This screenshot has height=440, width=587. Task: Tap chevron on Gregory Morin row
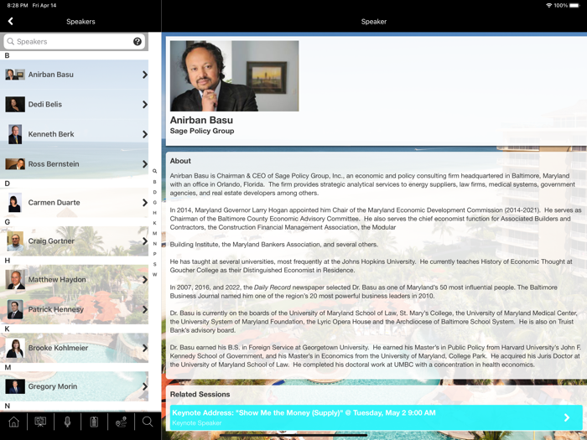click(145, 386)
